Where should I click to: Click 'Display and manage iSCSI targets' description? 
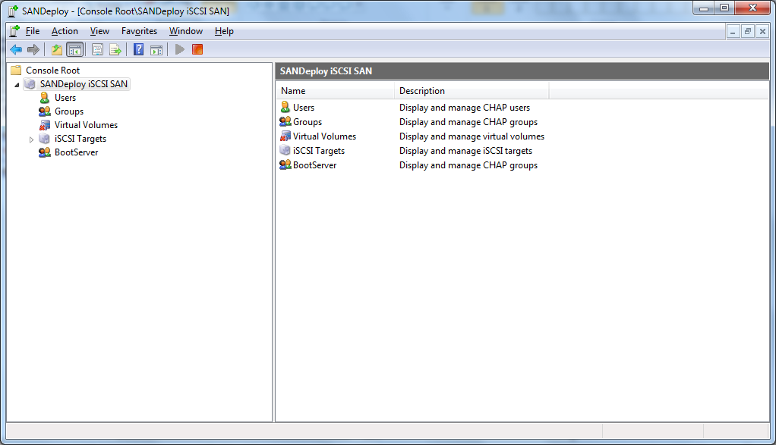[x=465, y=151]
